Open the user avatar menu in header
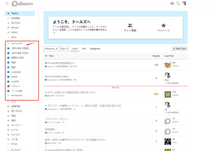213x151 pixels. point(184,3)
